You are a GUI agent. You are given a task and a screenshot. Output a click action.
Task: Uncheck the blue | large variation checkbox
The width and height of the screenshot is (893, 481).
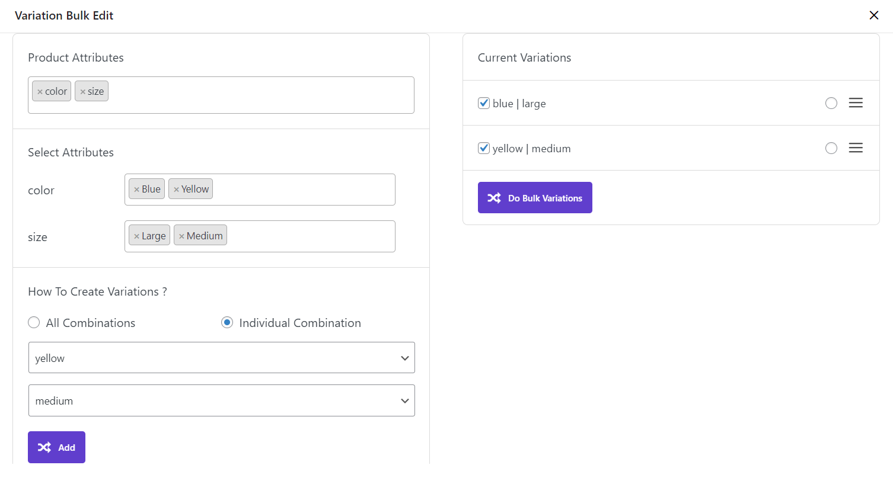[x=484, y=103]
